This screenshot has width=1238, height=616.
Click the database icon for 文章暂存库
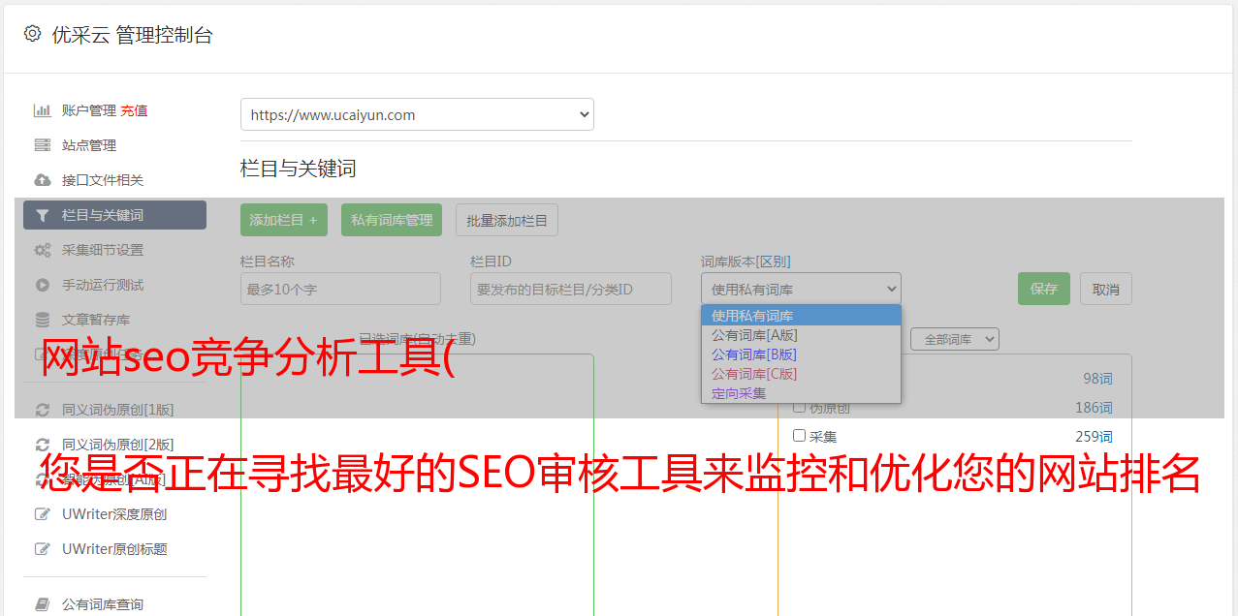point(43,320)
